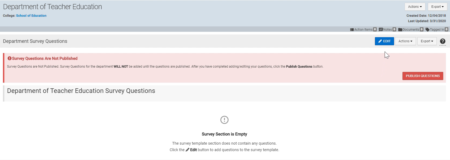
Task: Expand the top header Actions dropdown
Action: pyautogui.click(x=415, y=7)
